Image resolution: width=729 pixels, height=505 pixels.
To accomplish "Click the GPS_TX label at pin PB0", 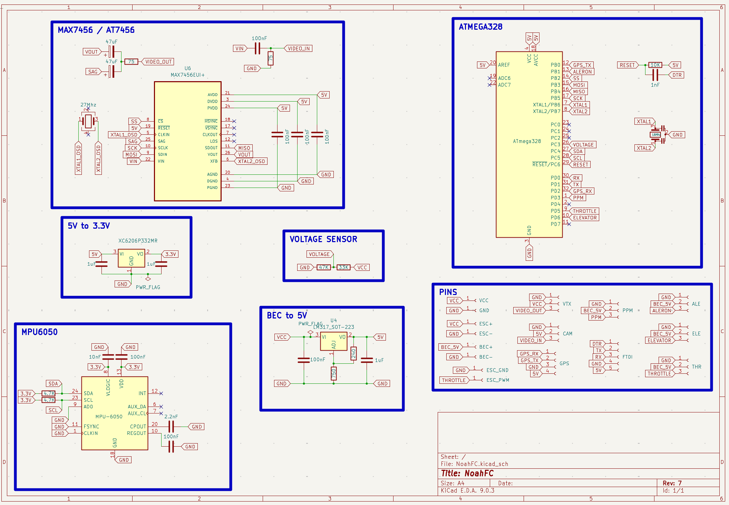I will coord(581,65).
